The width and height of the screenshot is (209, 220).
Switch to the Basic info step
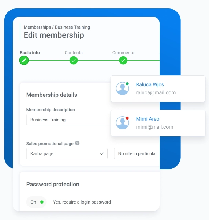click(x=30, y=53)
